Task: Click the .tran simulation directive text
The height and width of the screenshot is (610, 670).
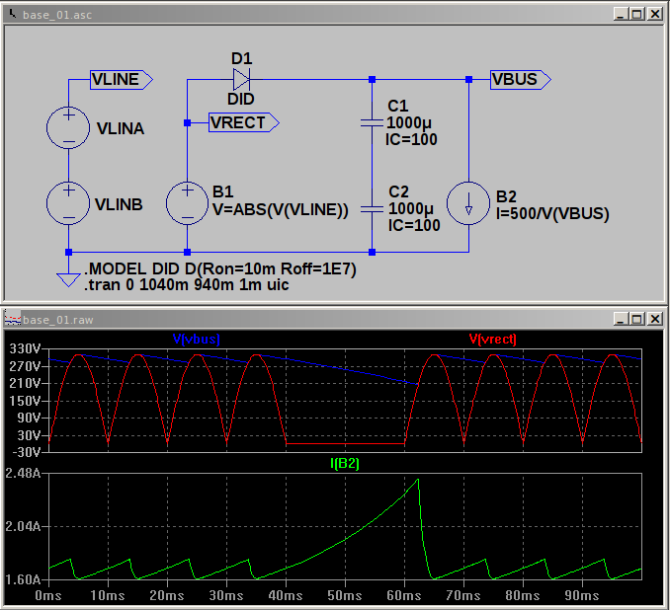Action: tap(187, 284)
